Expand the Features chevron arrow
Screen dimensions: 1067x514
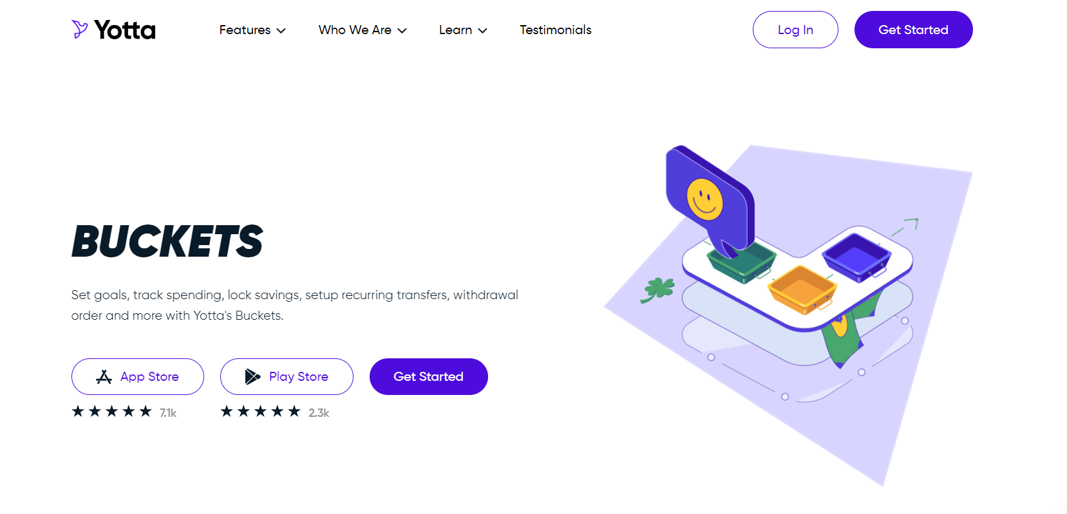pos(281,30)
